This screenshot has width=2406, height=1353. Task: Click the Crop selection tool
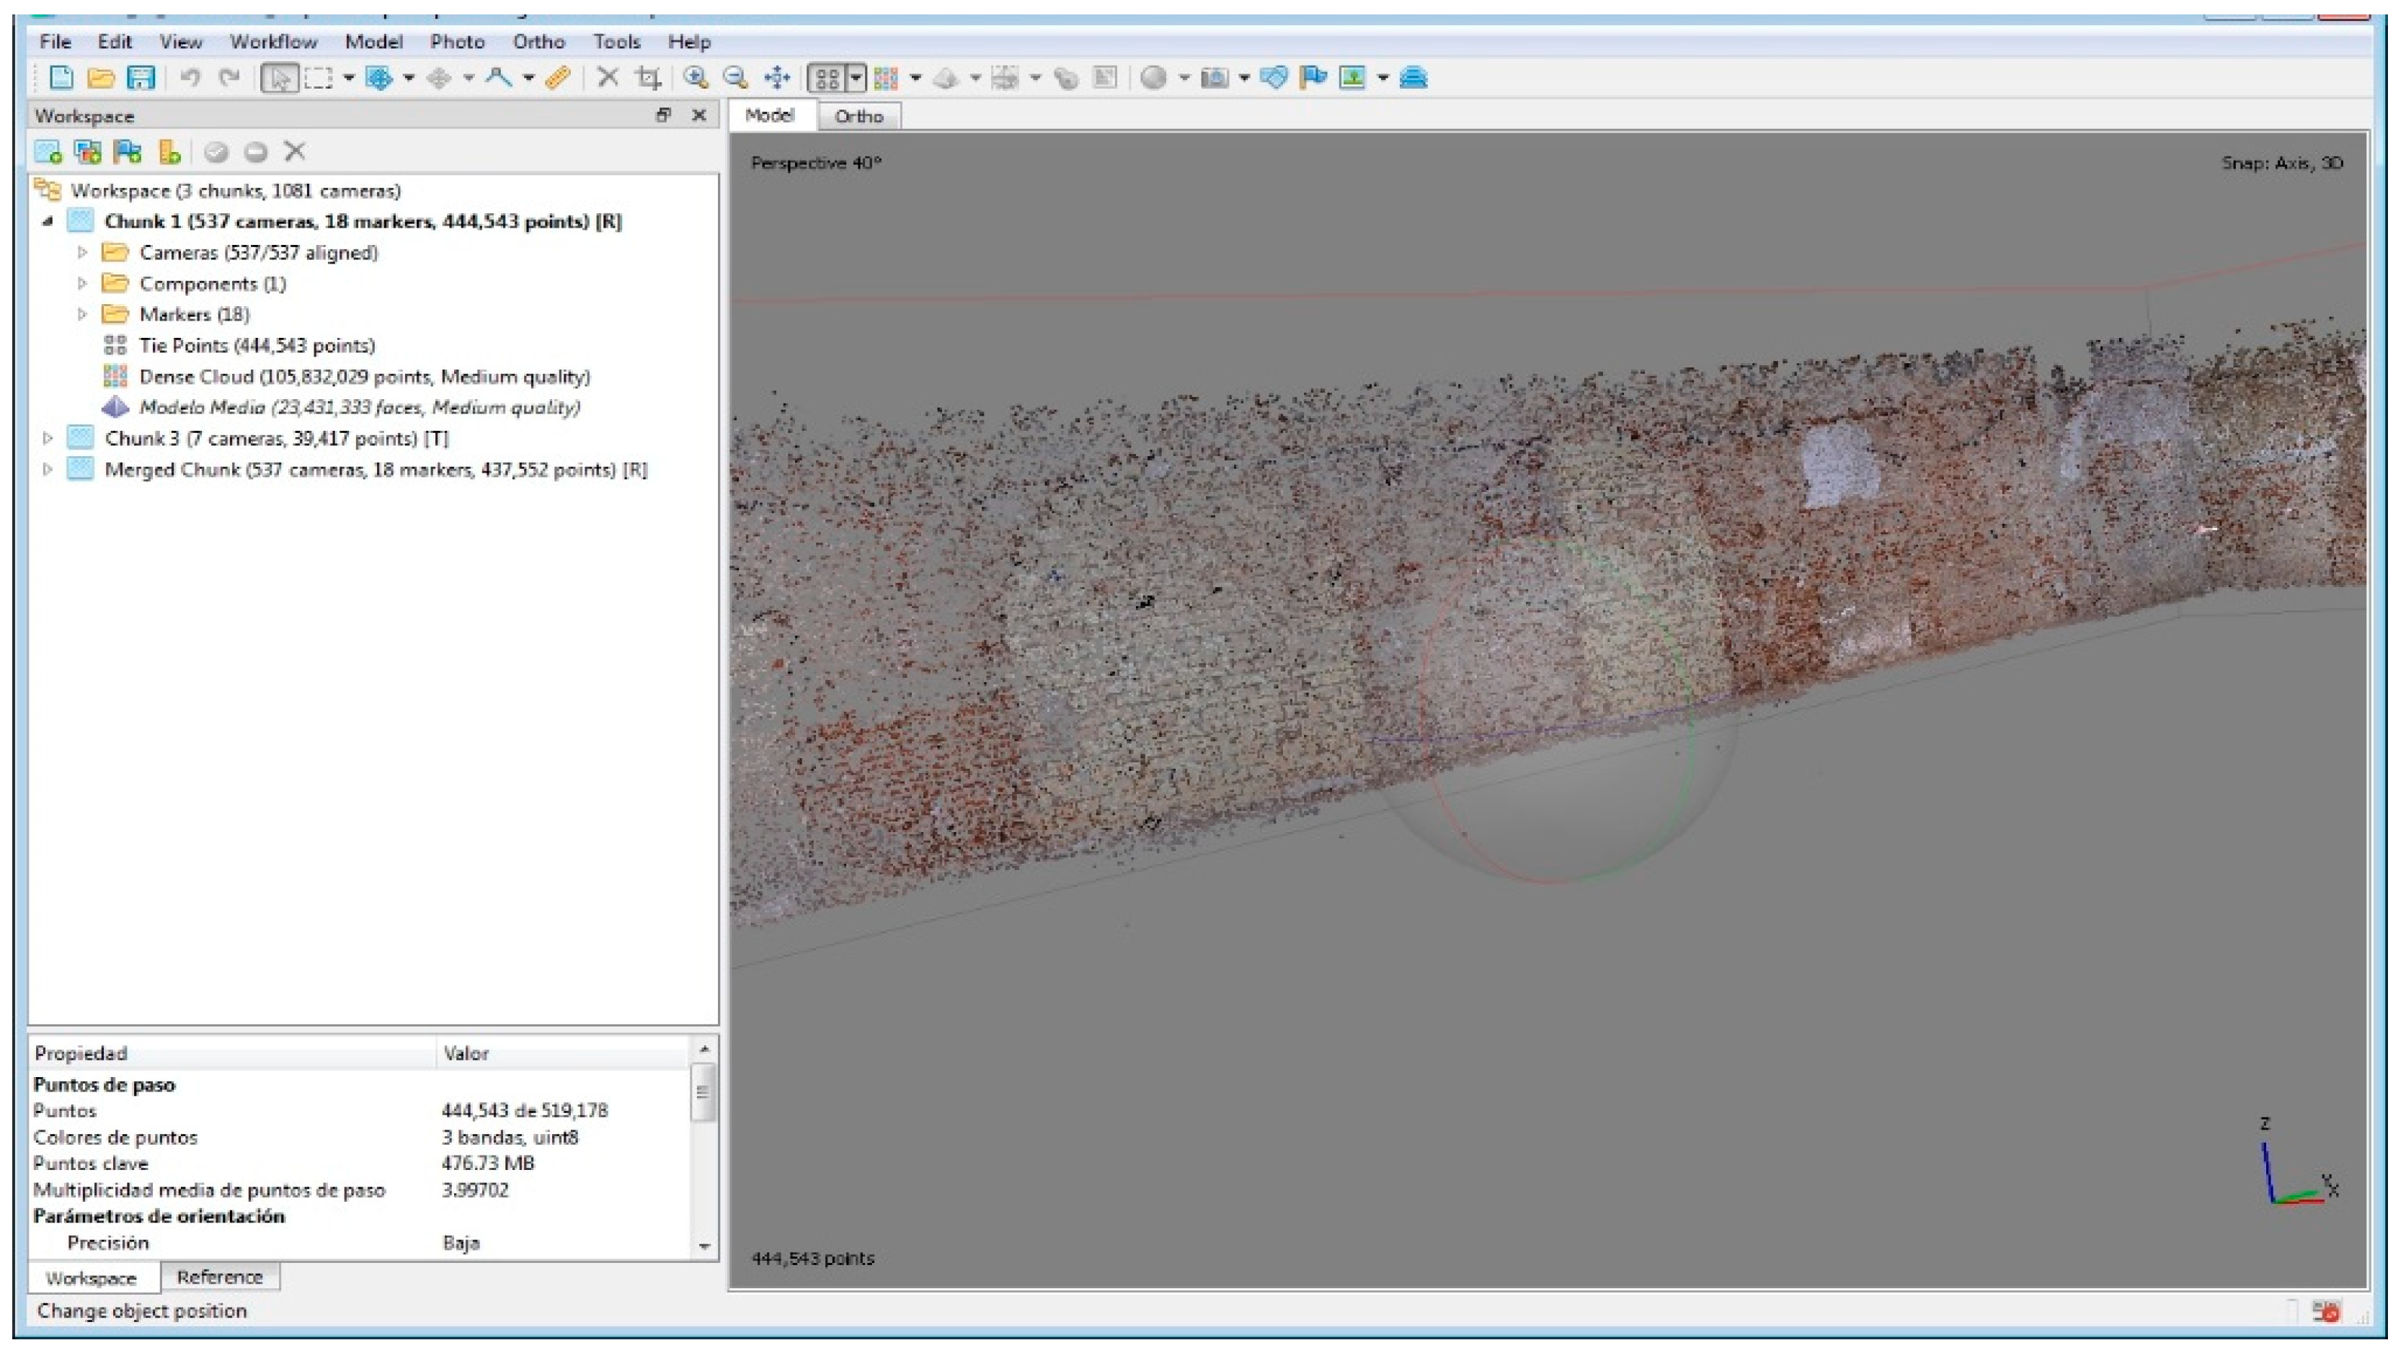click(x=648, y=78)
